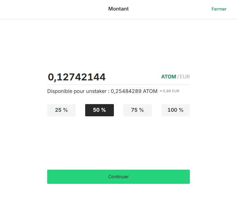Pick the 100 % unstake preset
Screen dimensions: 237x197
pyautogui.click(x=176, y=110)
